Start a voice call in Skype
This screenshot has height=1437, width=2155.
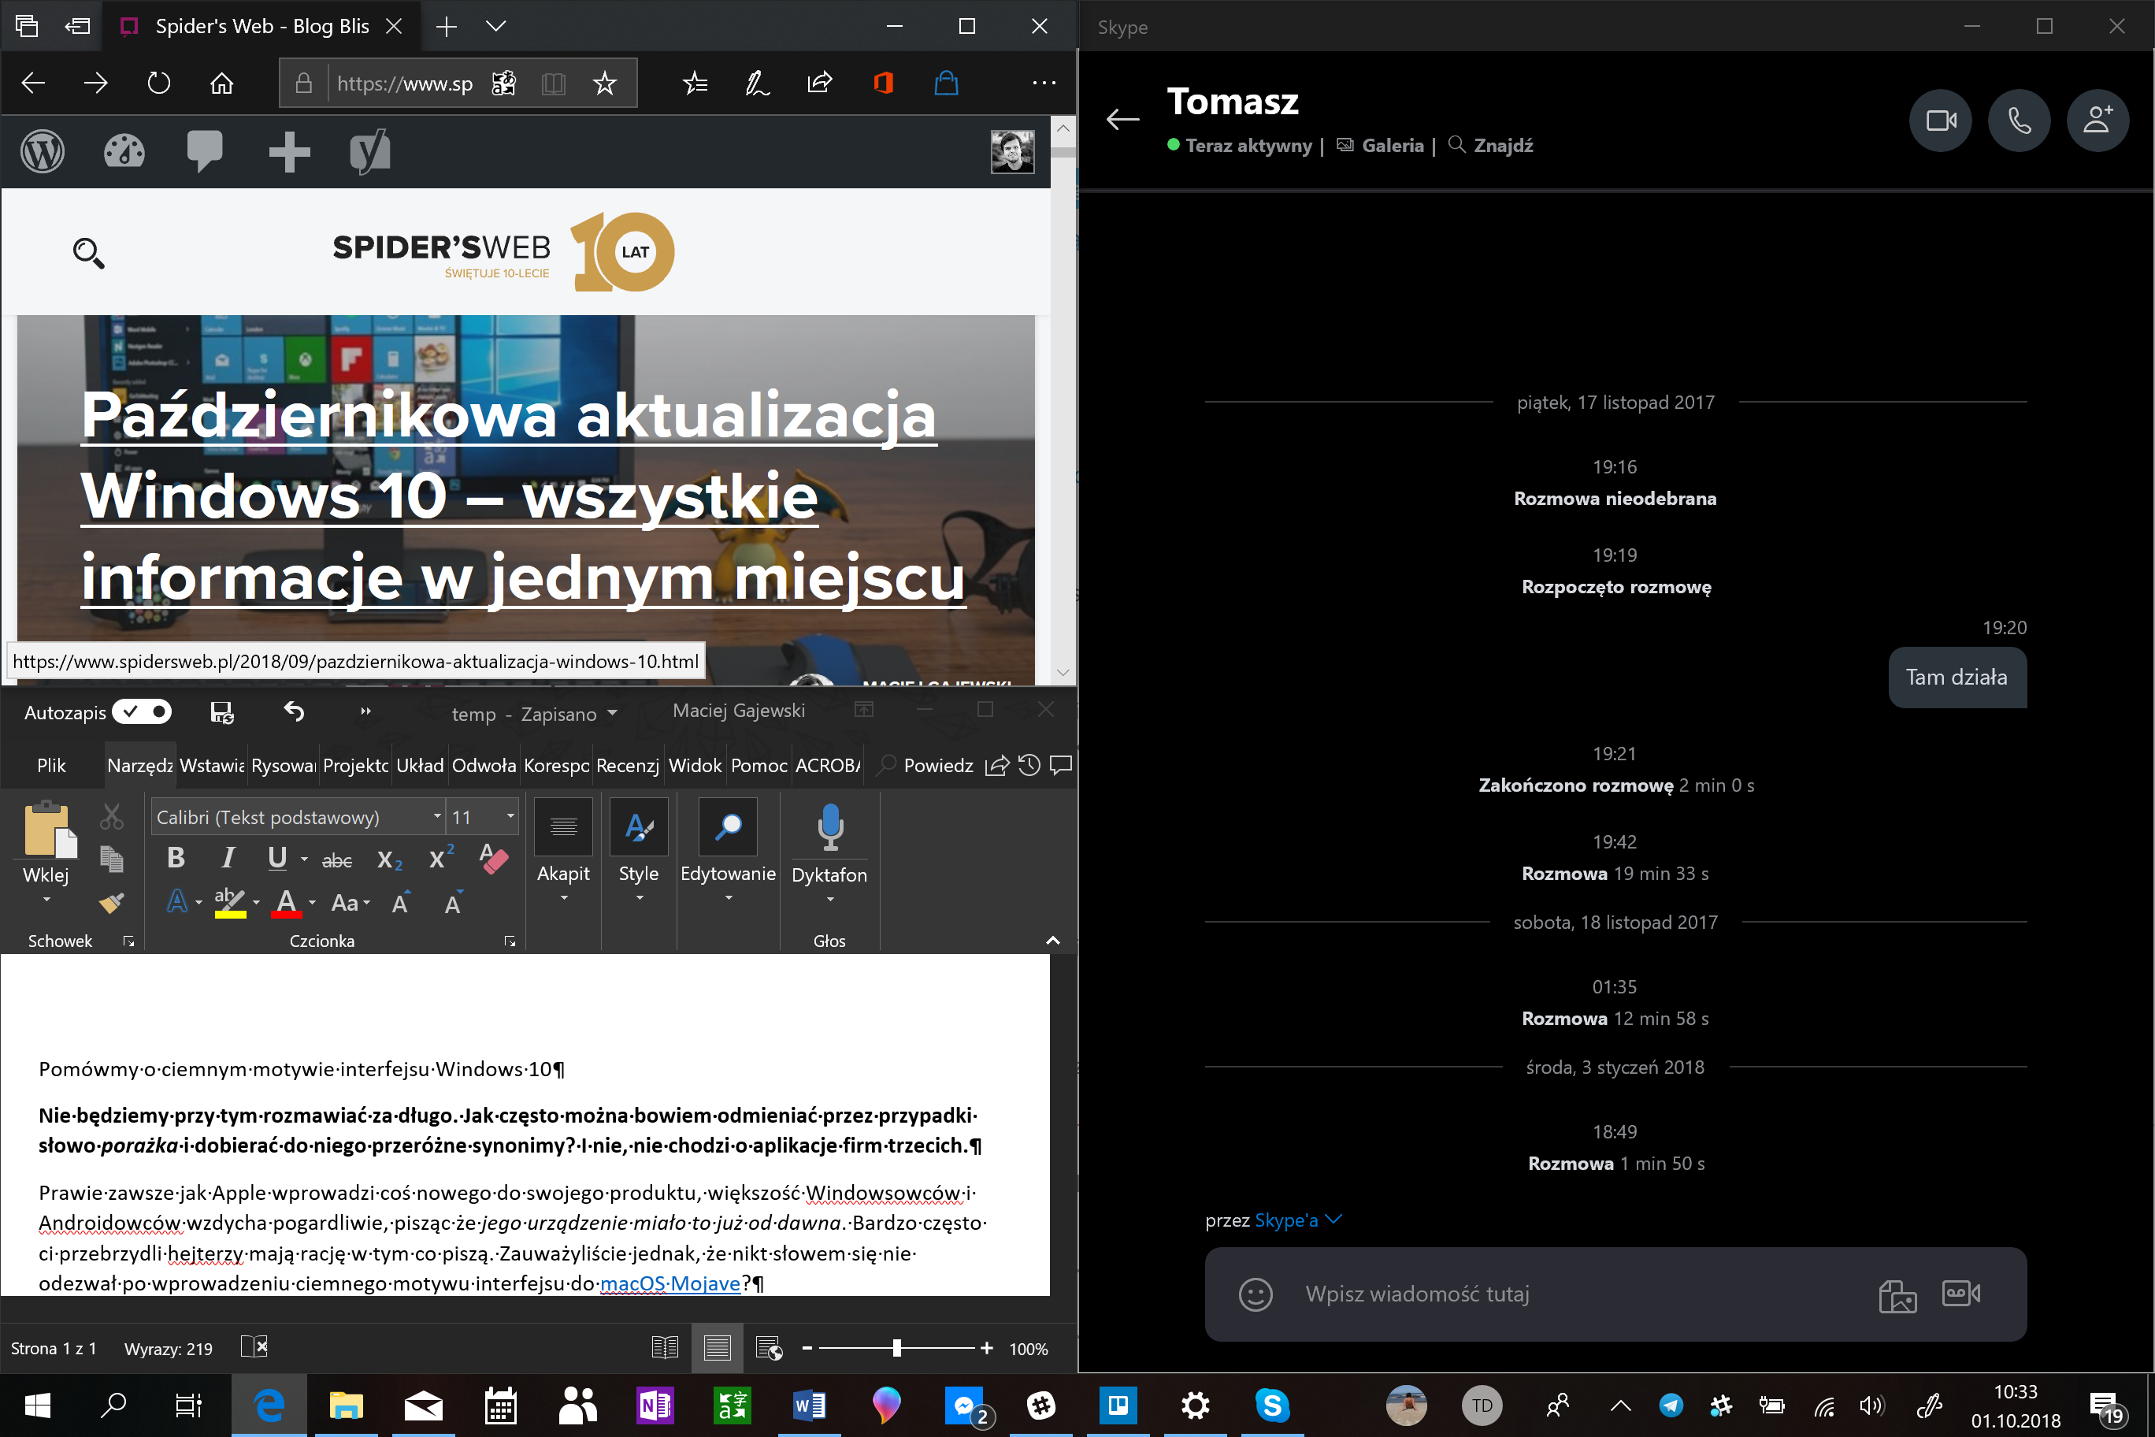coord(2019,120)
